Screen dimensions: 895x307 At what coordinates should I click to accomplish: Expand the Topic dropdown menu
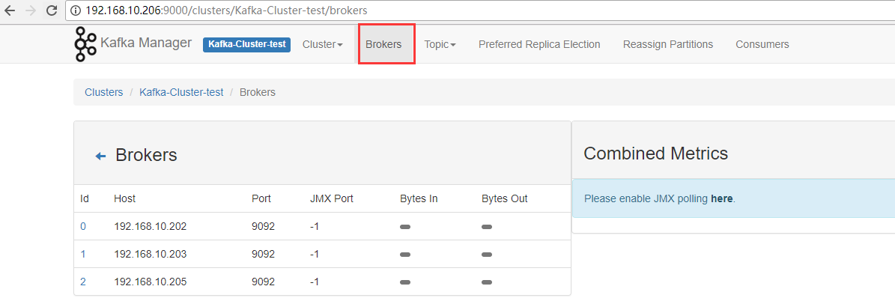pyautogui.click(x=440, y=44)
